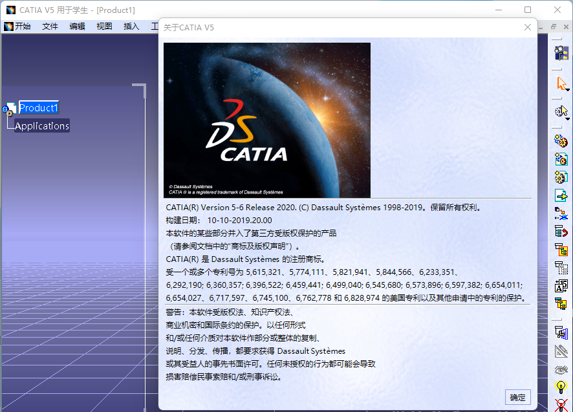Click the patent line starting '6,654,027'

point(347,298)
